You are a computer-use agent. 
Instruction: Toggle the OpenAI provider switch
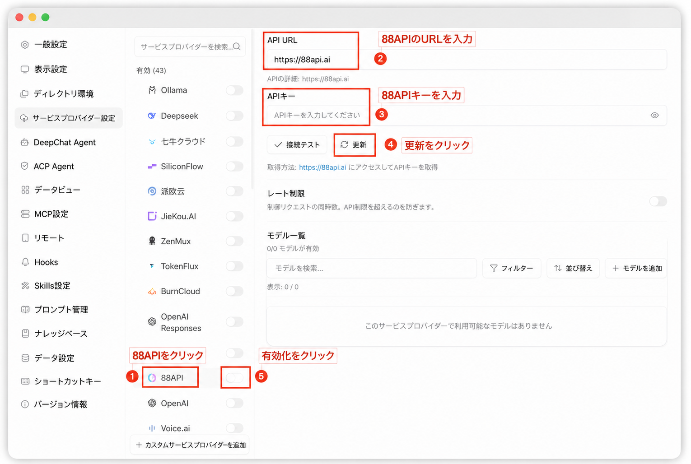235,403
